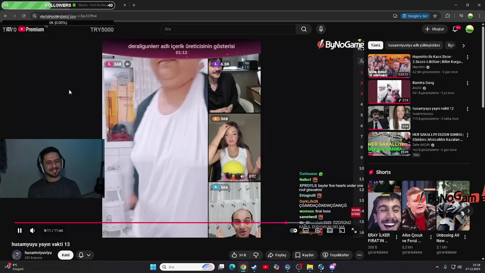Viewport: 485px width, 273px height.
Task: Open YouTube notifications bell
Action: point(455,29)
